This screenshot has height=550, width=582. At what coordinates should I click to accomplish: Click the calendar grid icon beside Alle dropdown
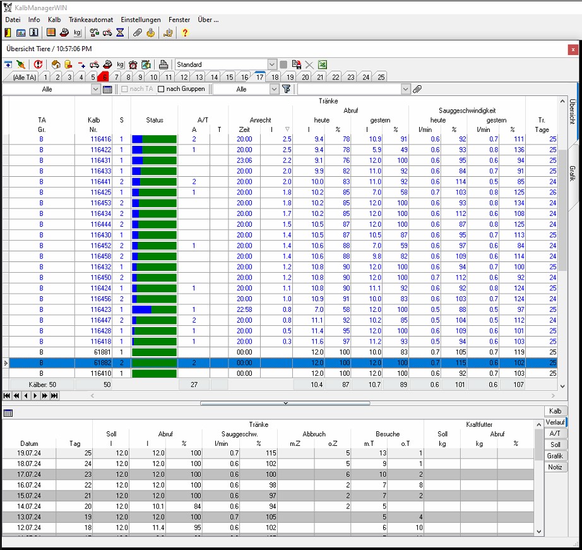coord(107,90)
